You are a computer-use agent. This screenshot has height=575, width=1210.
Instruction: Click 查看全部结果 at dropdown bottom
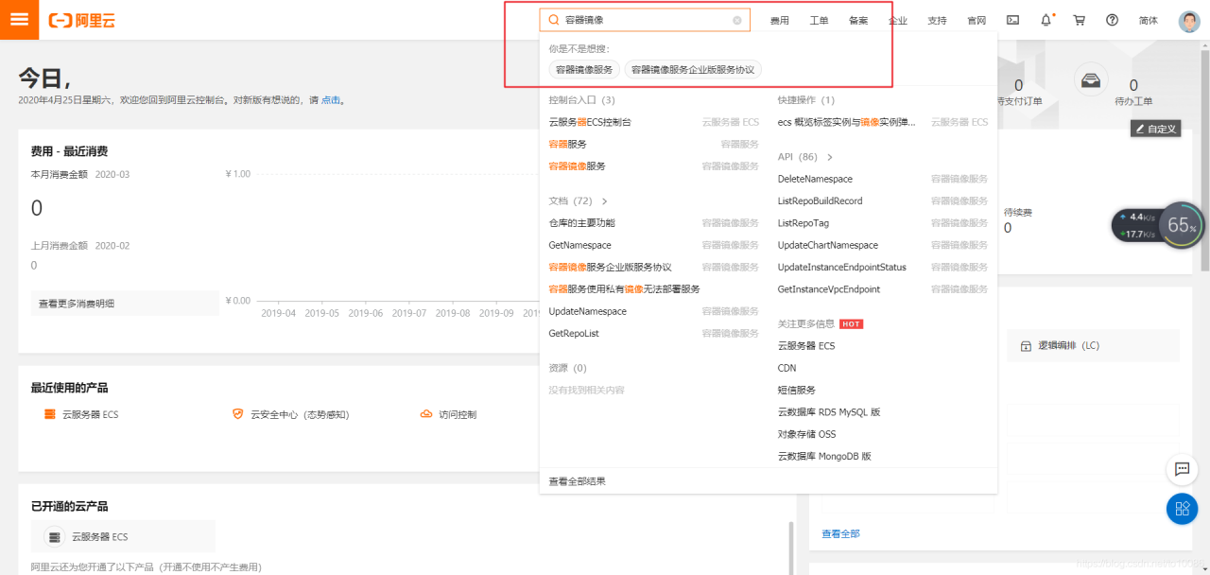[578, 481]
